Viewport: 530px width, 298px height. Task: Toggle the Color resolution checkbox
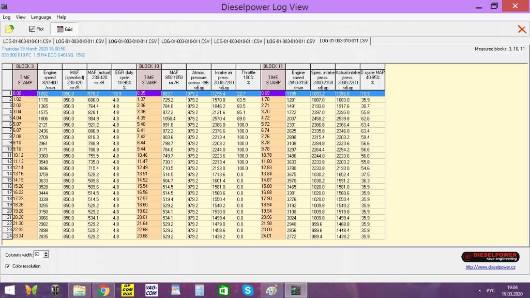pyautogui.click(x=8, y=266)
